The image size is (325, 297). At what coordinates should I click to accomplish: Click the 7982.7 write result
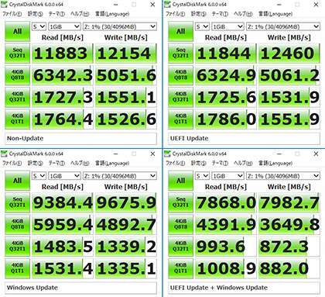pos(289,202)
